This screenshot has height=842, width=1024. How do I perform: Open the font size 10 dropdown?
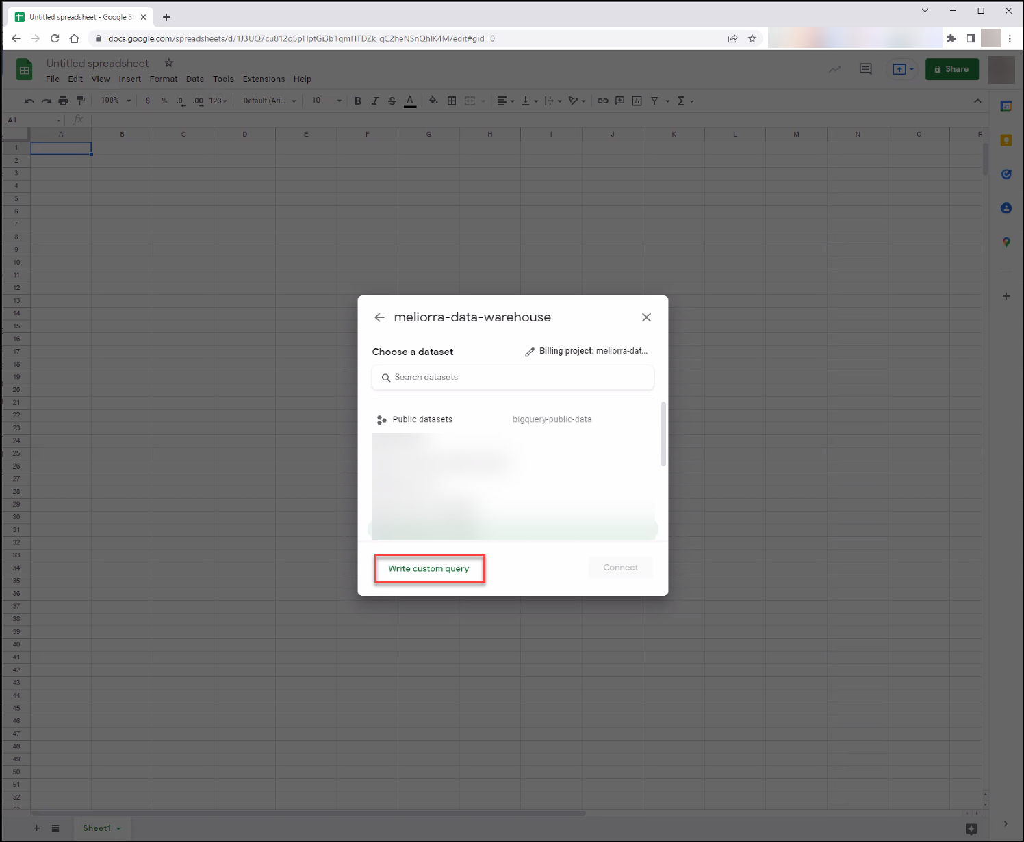(327, 101)
